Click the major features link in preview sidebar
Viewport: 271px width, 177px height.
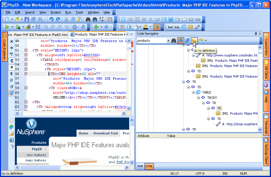tap(36, 160)
